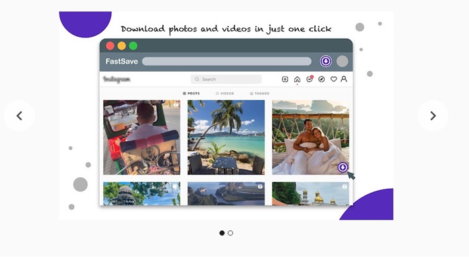Select the first carousel dot indicator
469x259 pixels.
pos(222,233)
